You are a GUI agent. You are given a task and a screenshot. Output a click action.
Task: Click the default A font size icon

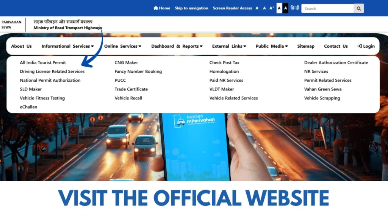(x=264, y=8)
